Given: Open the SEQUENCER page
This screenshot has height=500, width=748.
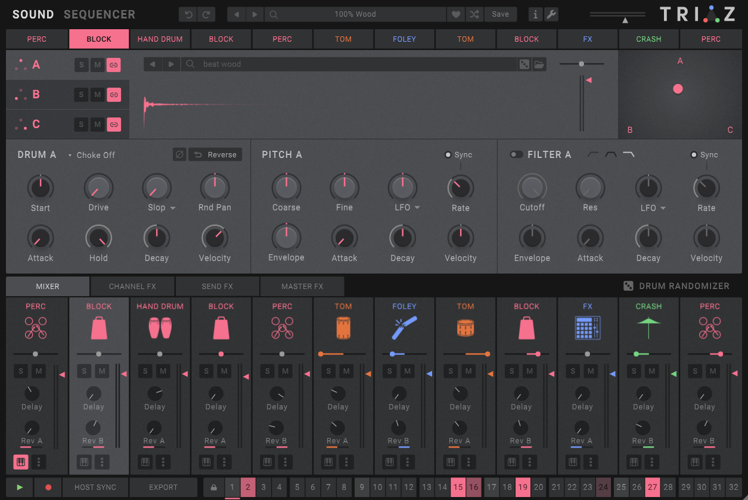Looking at the screenshot, I should click(x=99, y=14).
